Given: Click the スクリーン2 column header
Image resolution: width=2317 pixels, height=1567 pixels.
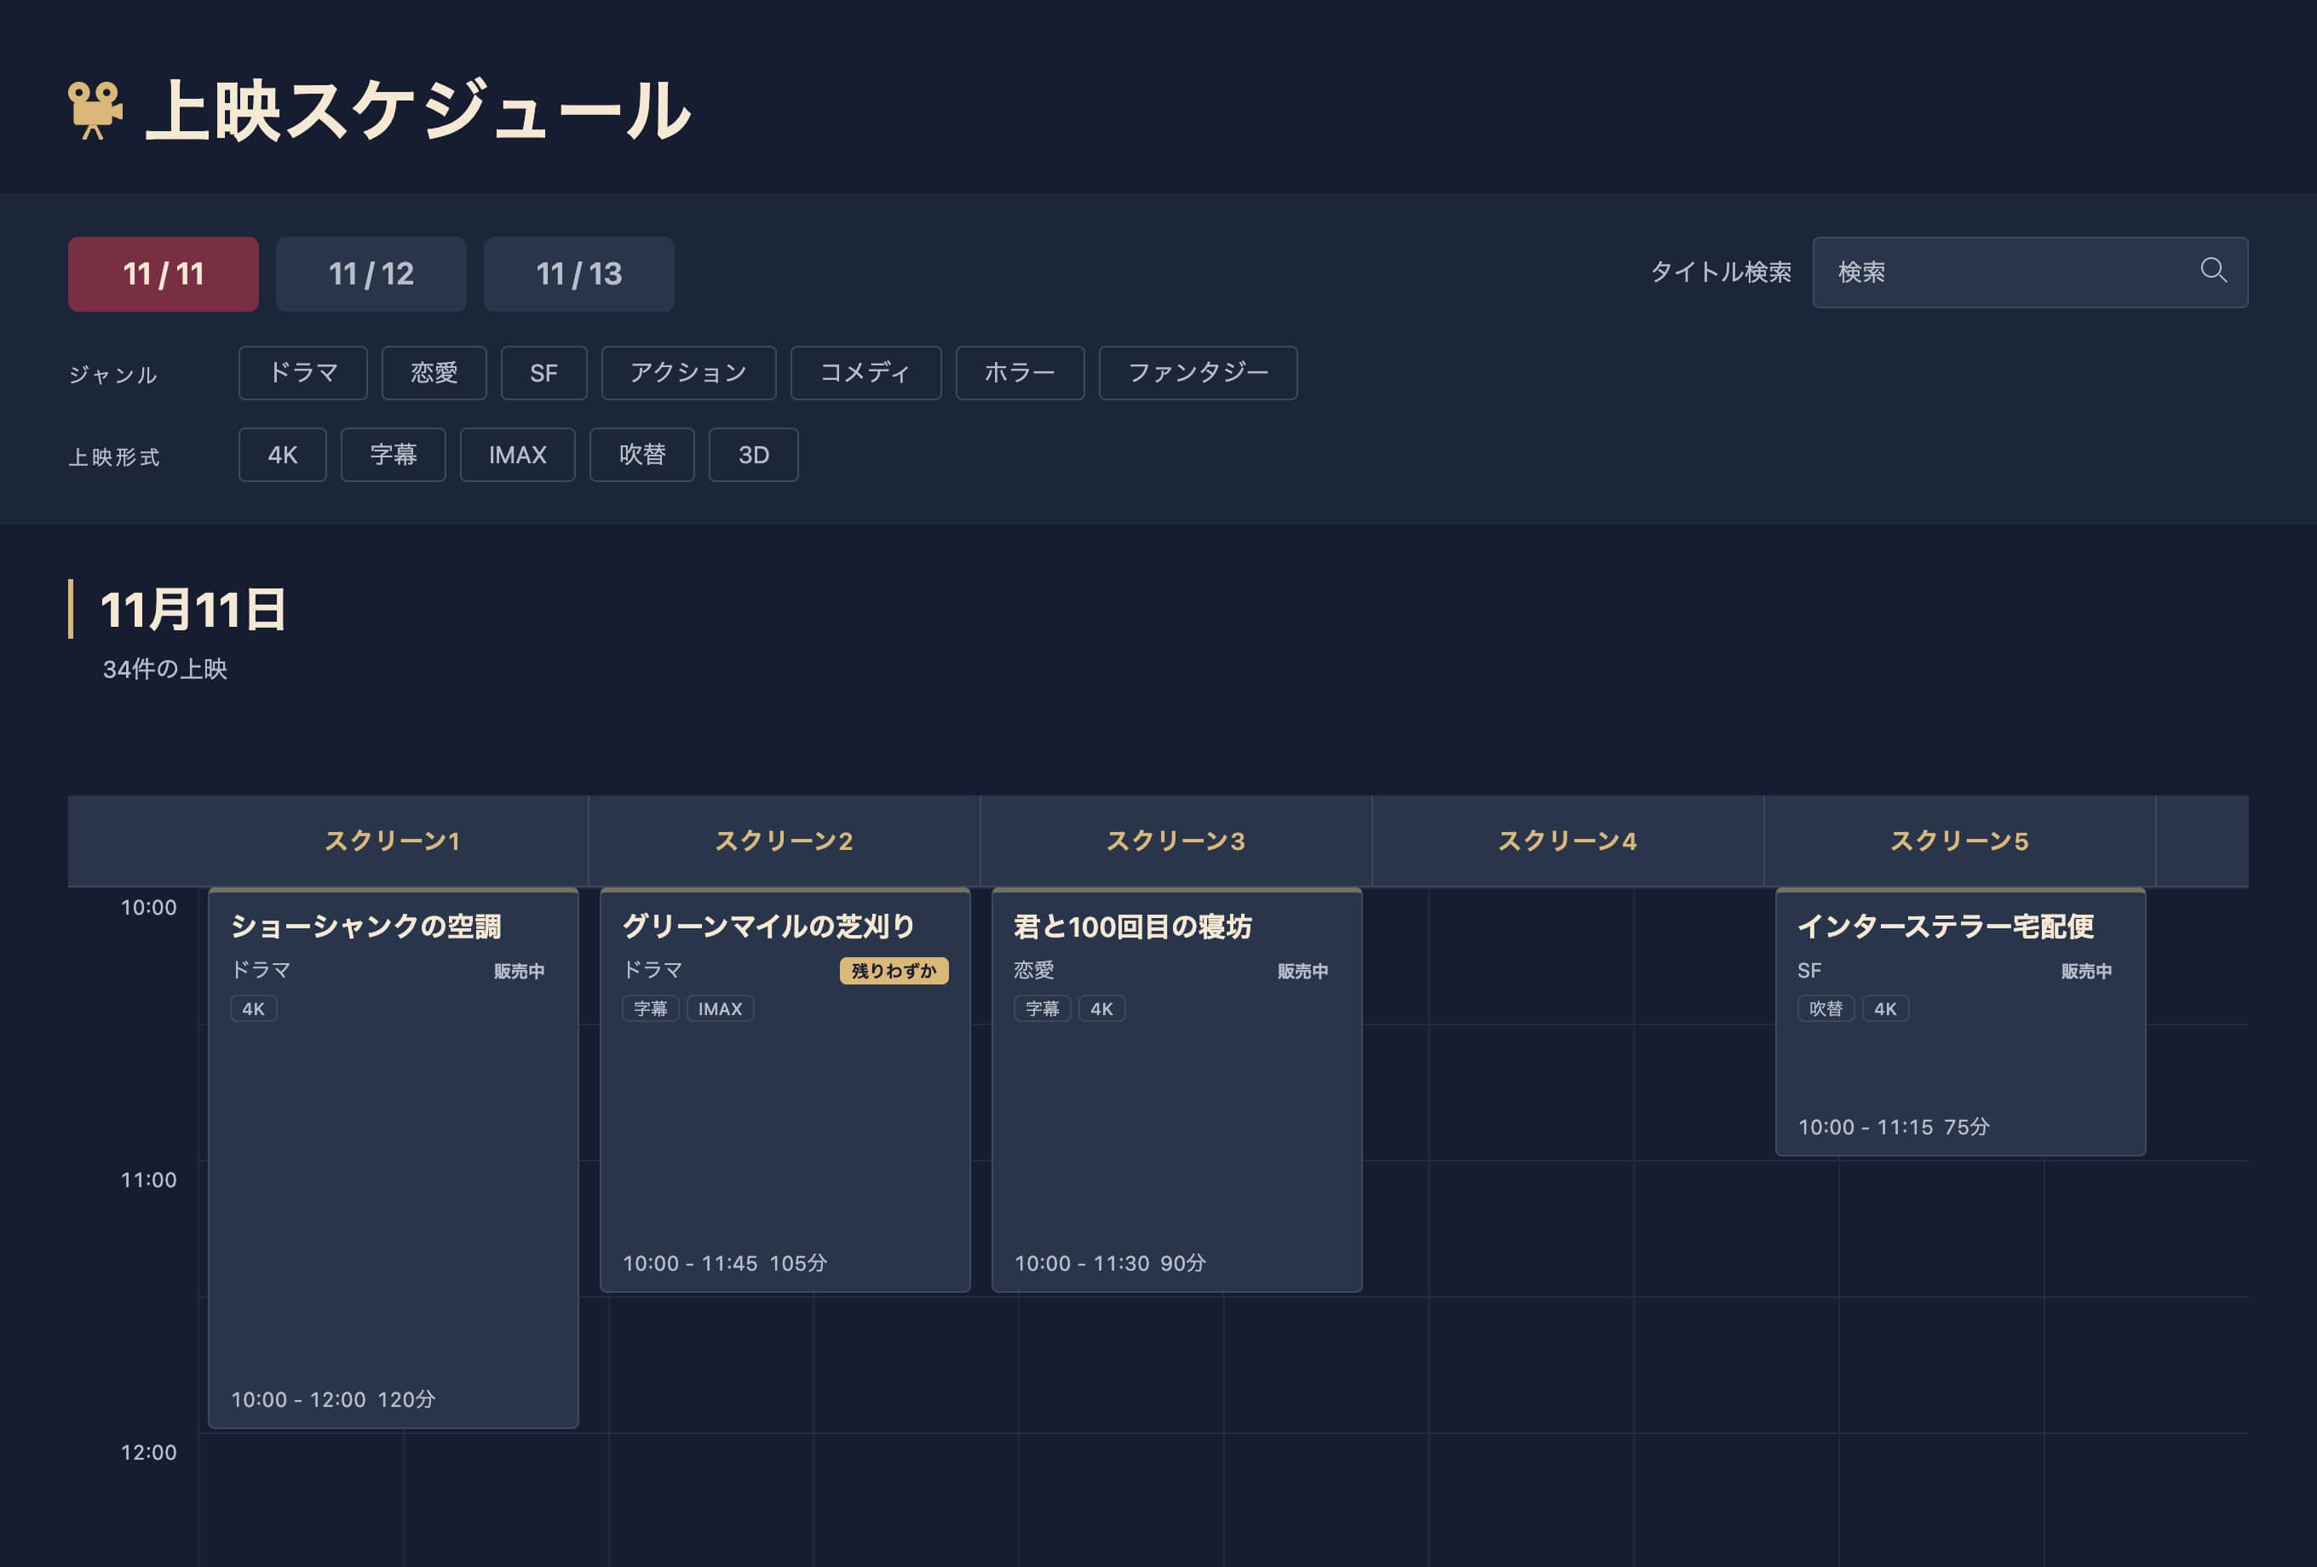Looking at the screenshot, I should pos(785,841).
